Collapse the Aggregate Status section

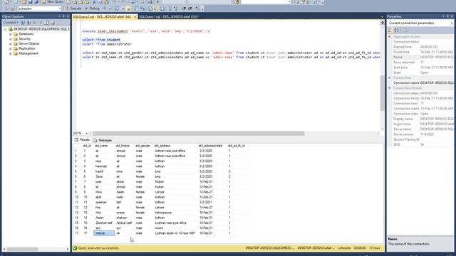click(x=390, y=36)
